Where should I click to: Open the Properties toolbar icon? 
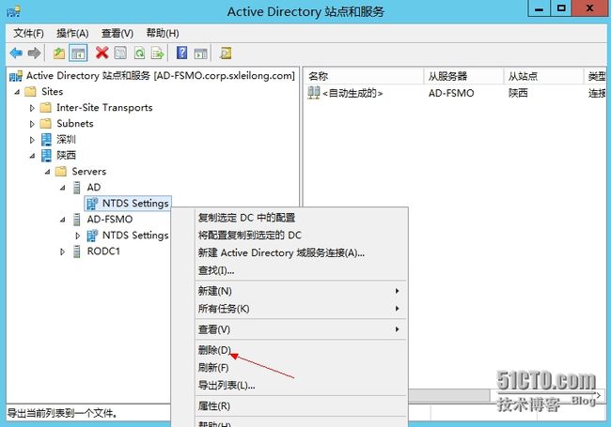point(120,53)
